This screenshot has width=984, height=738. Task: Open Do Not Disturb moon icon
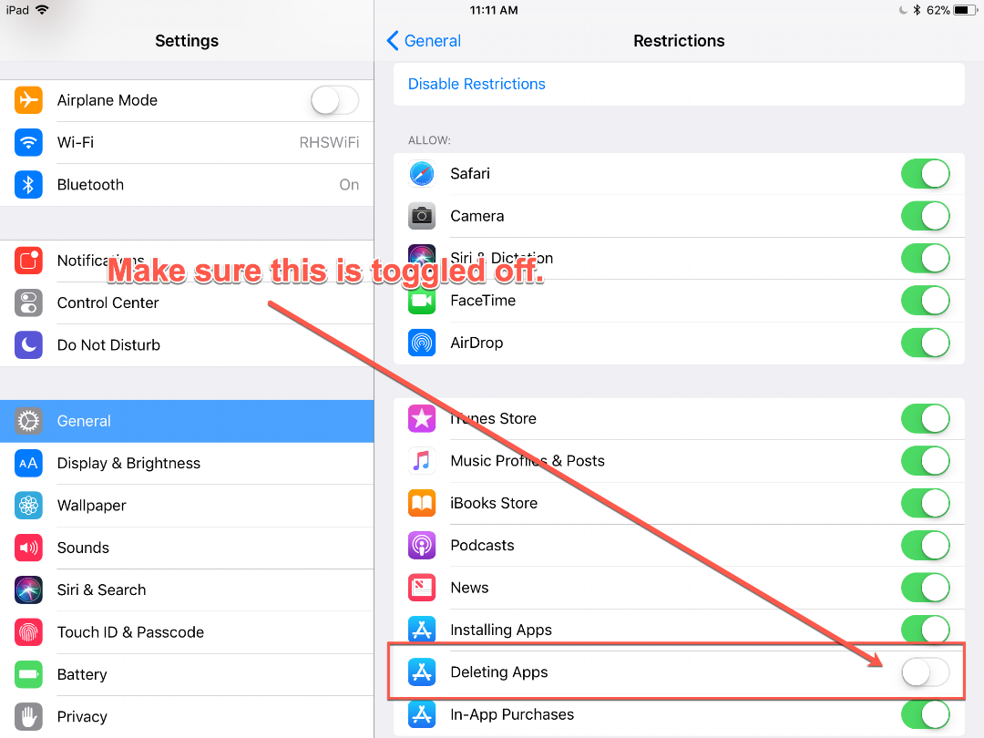[x=28, y=344]
